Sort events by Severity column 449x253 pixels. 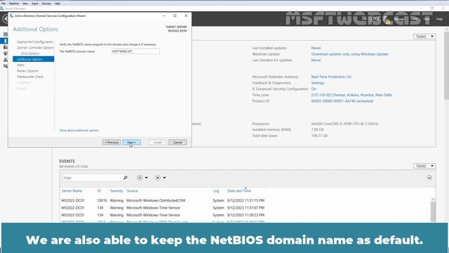coord(116,190)
